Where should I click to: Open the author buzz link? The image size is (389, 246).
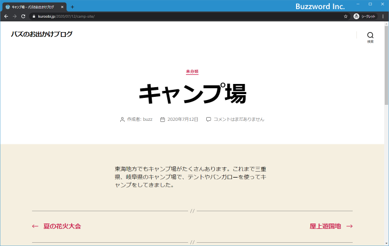[x=147, y=119]
